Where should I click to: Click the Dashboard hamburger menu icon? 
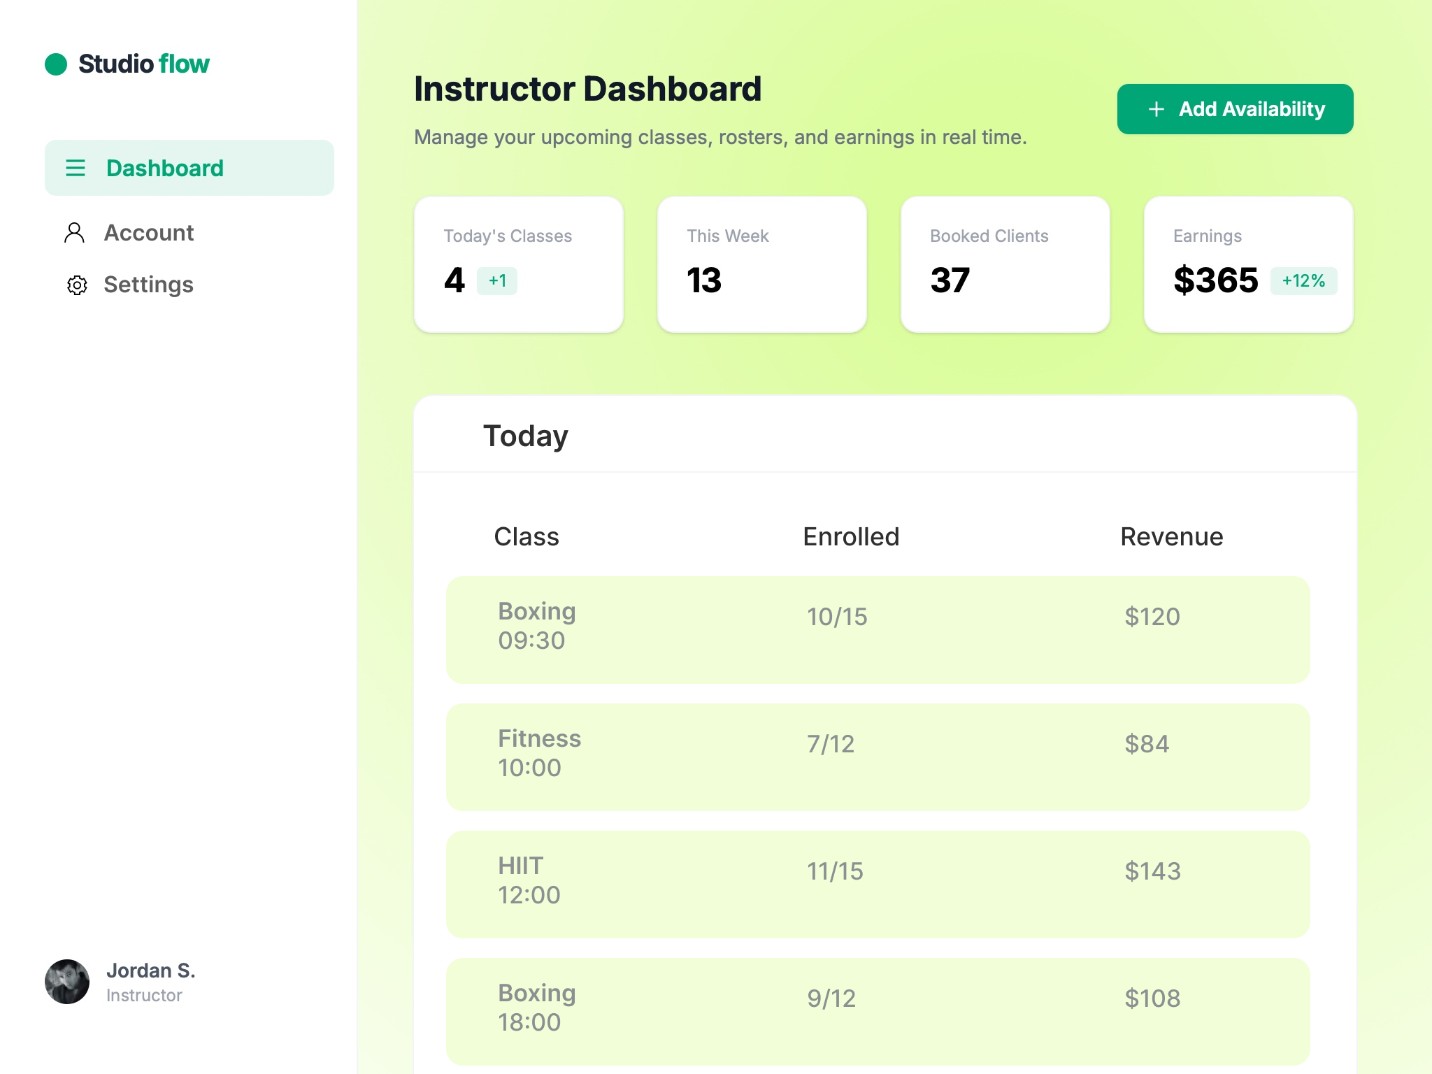76,168
